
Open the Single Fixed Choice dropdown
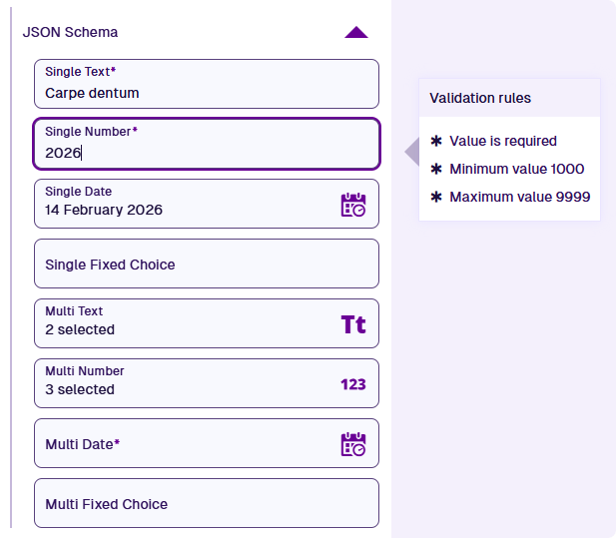207,265
